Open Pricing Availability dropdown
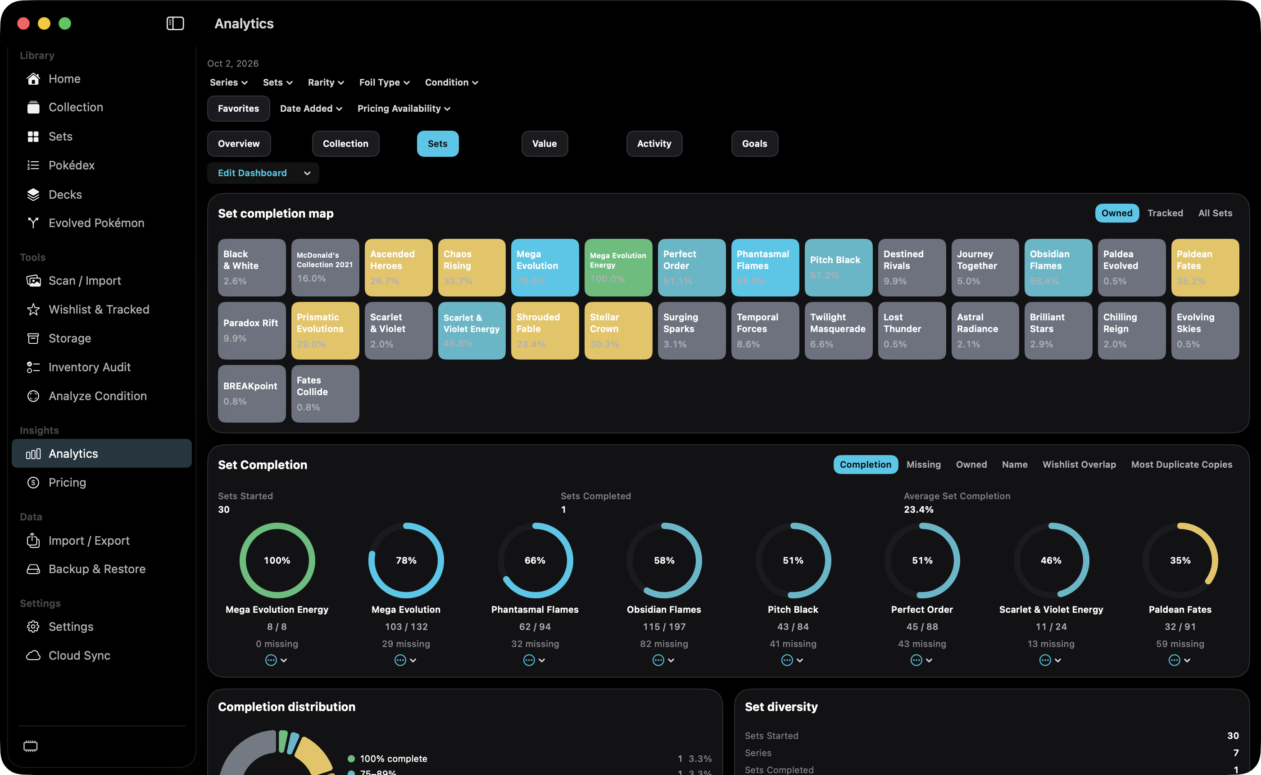Screen dimensions: 1261x775 (x=404, y=109)
